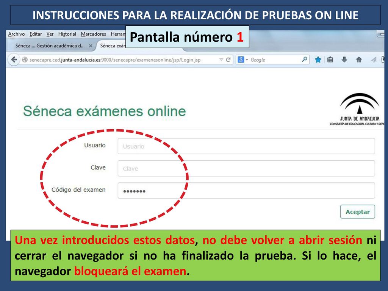Viewport: 388px width, 291px height.
Task: Click the globe site identity icon
Action: pyautogui.click(x=25, y=59)
